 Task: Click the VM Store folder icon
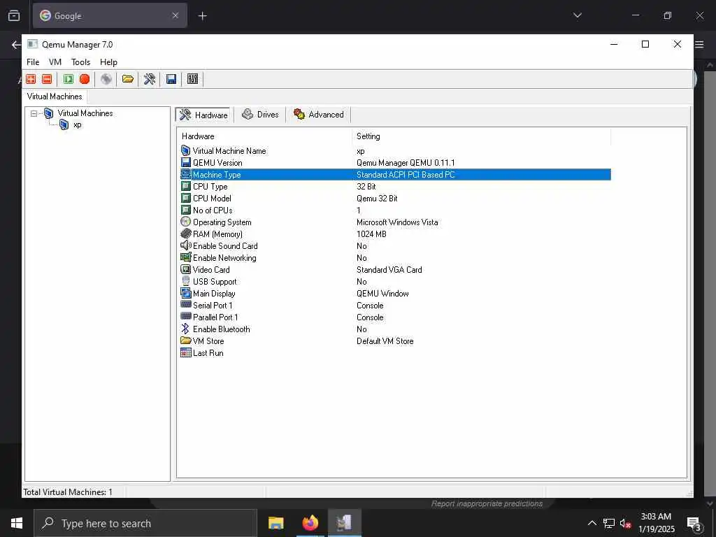[x=185, y=341]
